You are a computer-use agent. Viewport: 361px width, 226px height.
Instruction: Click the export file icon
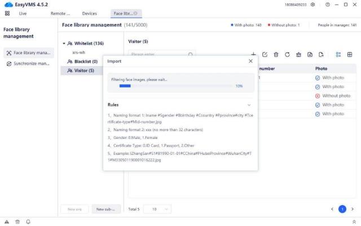pyautogui.click(x=321, y=55)
